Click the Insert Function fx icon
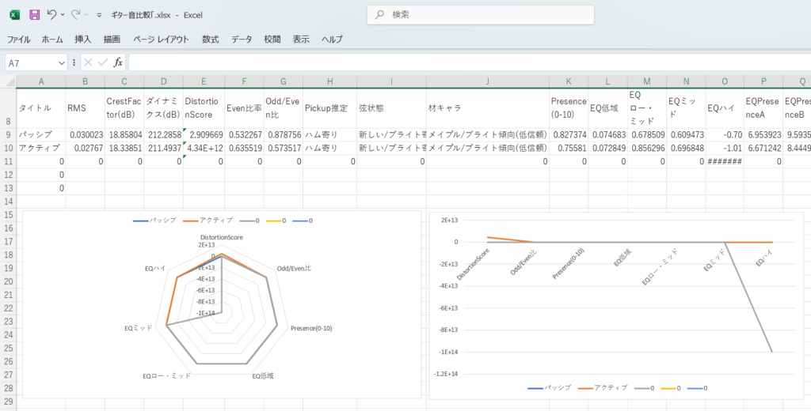 click(x=118, y=62)
